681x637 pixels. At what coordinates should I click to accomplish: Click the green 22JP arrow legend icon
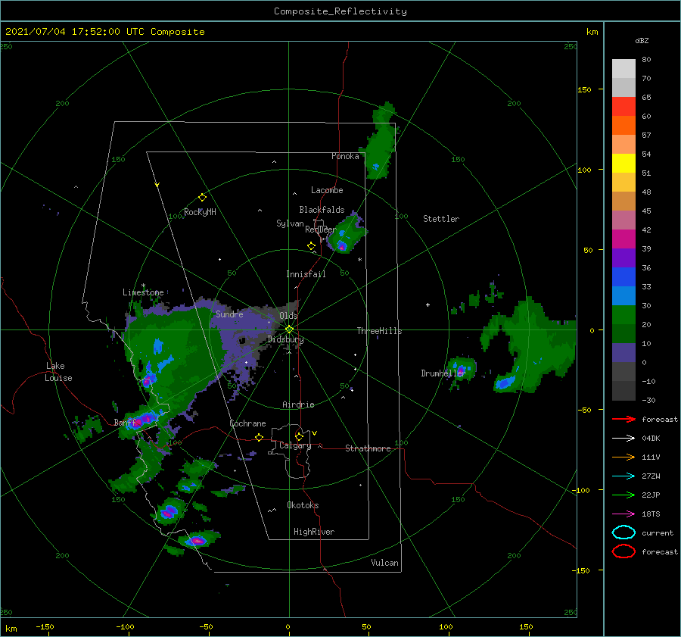(x=623, y=495)
